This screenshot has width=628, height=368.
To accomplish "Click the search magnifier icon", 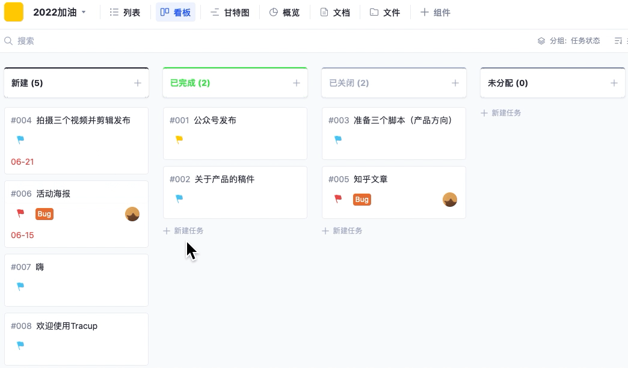I will [x=7, y=40].
